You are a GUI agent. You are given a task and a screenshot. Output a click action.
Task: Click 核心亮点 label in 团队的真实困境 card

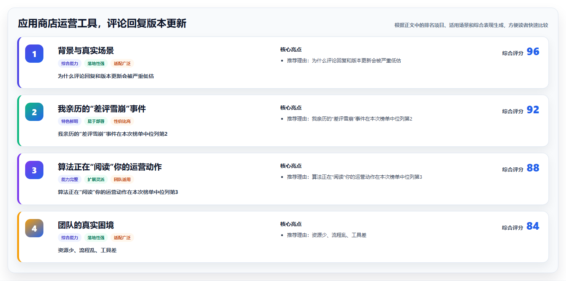[x=291, y=224]
